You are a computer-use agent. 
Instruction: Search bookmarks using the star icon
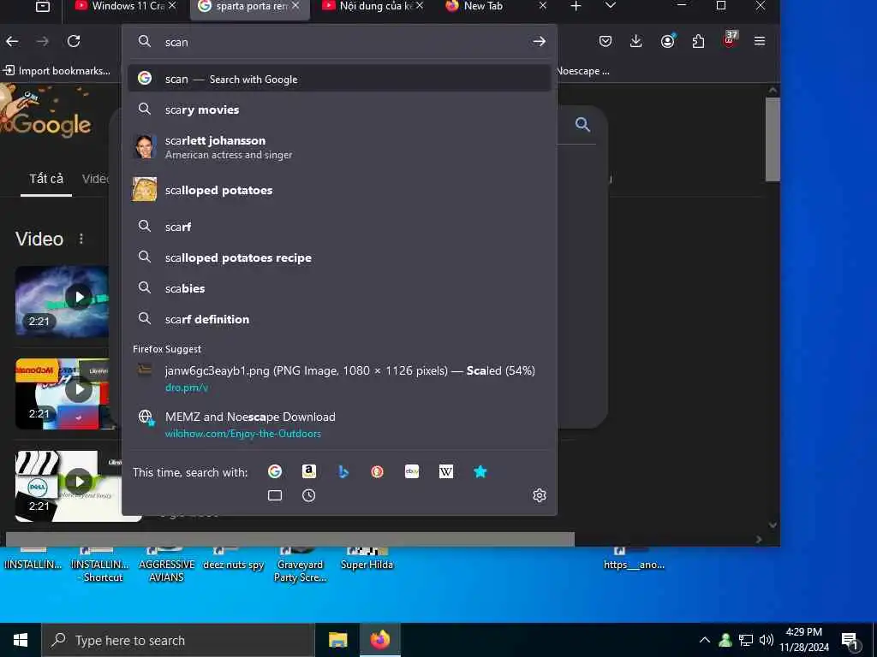point(480,471)
